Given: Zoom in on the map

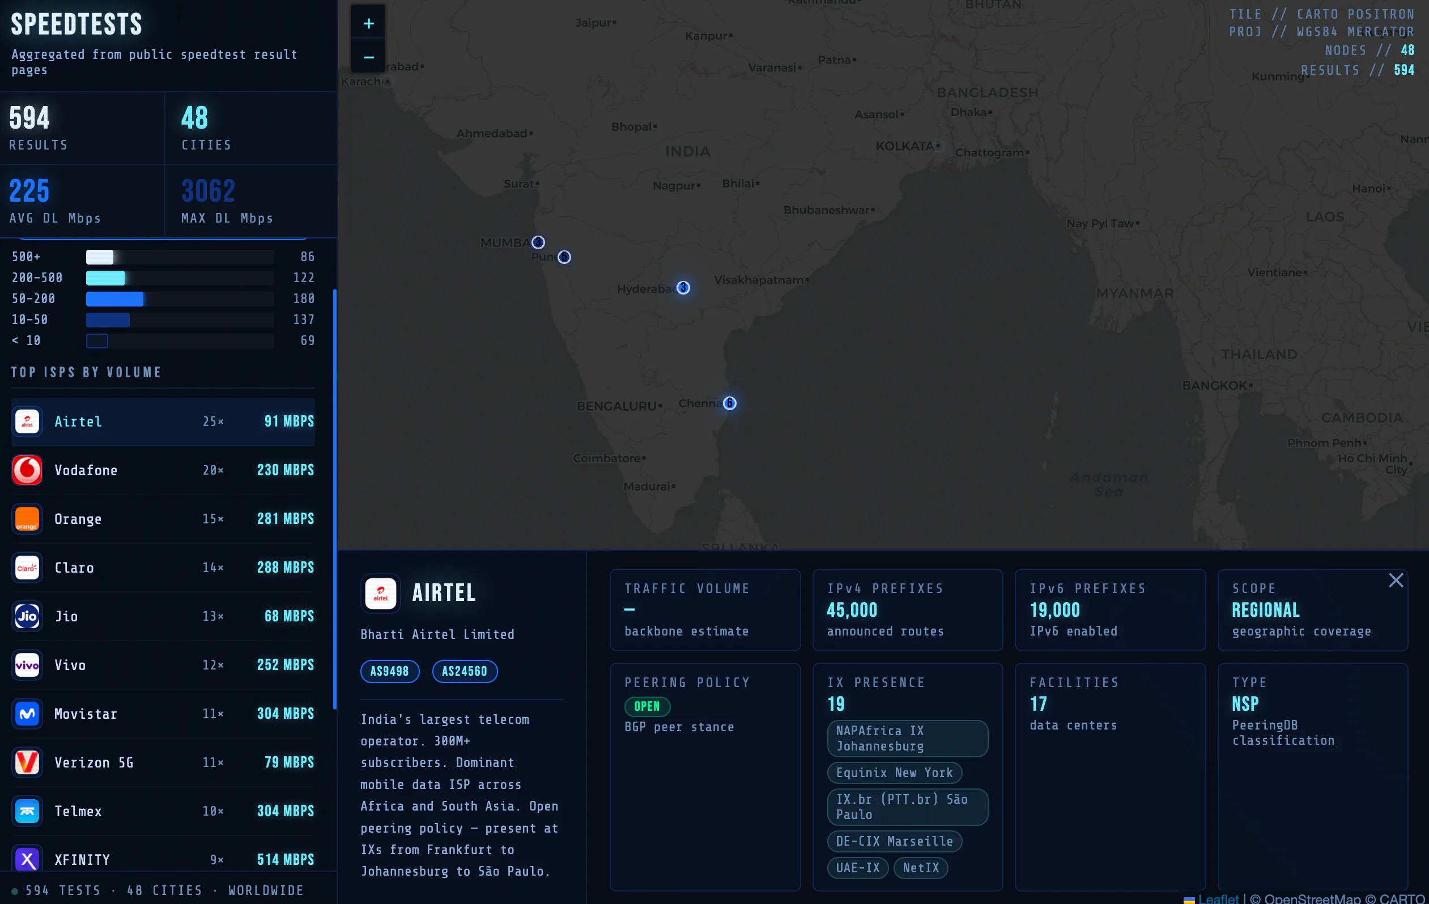Looking at the screenshot, I should coord(368,23).
